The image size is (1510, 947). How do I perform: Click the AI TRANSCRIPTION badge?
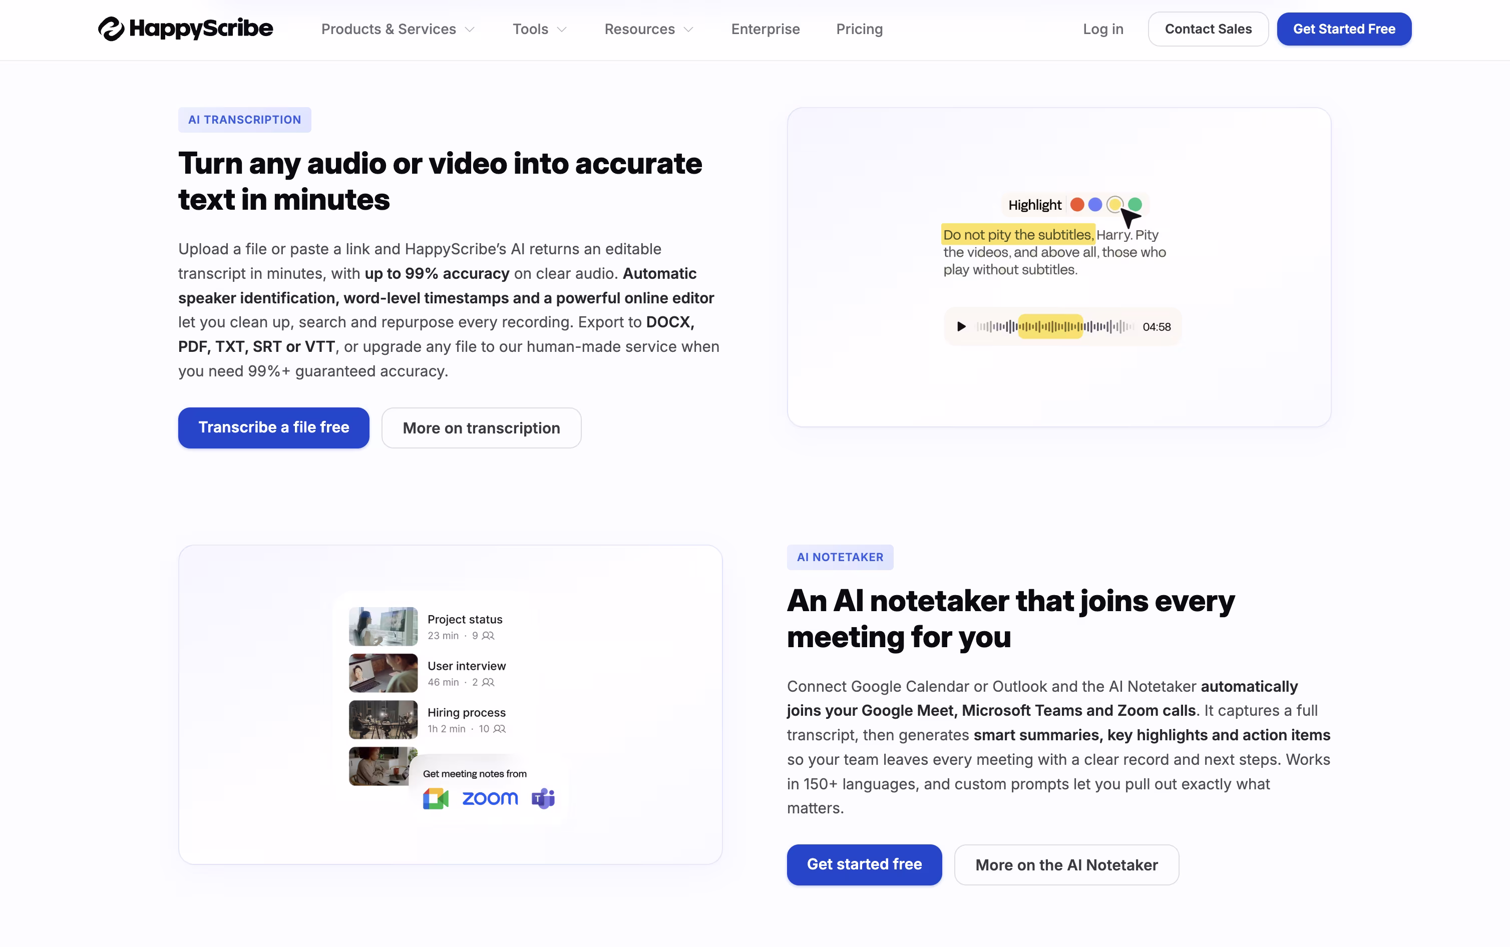click(245, 120)
